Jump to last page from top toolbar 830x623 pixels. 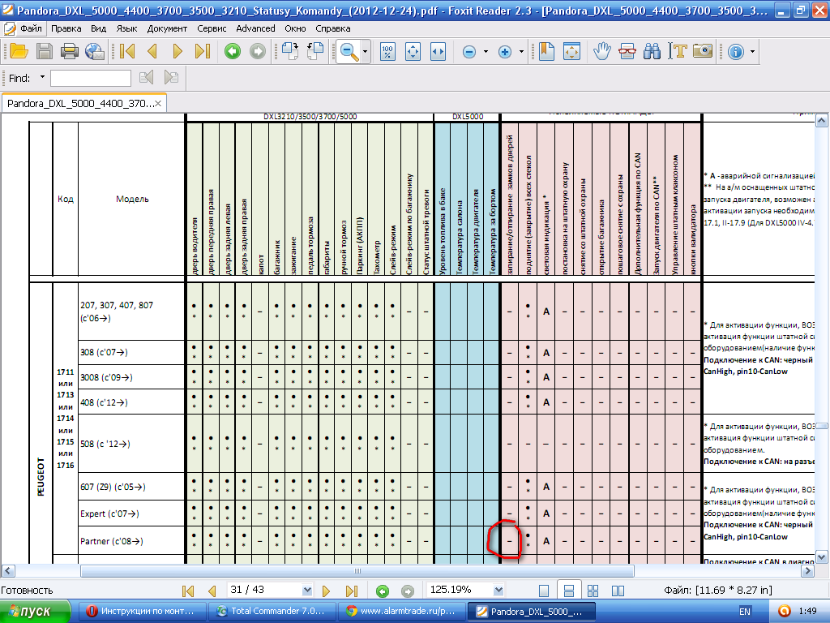coord(203,51)
